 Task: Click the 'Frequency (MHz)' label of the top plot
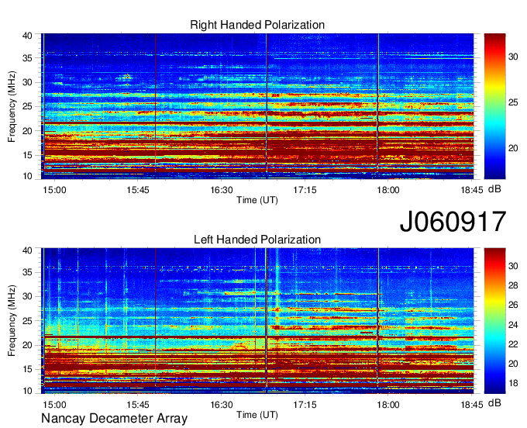coord(12,106)
